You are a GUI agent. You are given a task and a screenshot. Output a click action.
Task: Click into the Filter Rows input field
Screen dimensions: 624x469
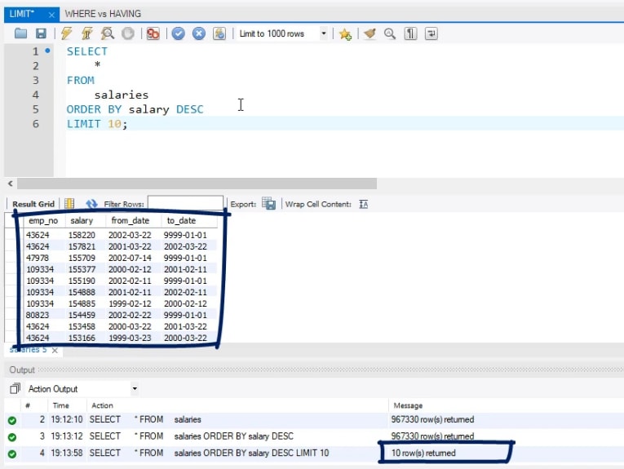point(185,204)
